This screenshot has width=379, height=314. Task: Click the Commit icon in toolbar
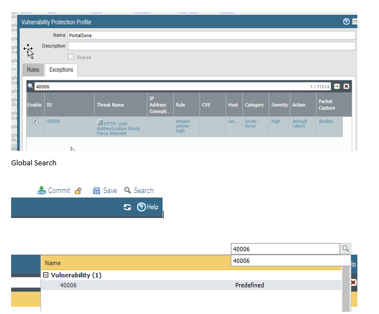click(41, 190)
